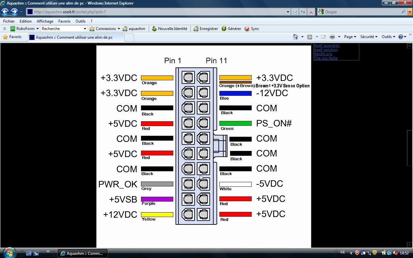Click the aquaohm passcard button
Image resolution: width=413 pixels, height=258 pixels.
(x=134, y=29)
